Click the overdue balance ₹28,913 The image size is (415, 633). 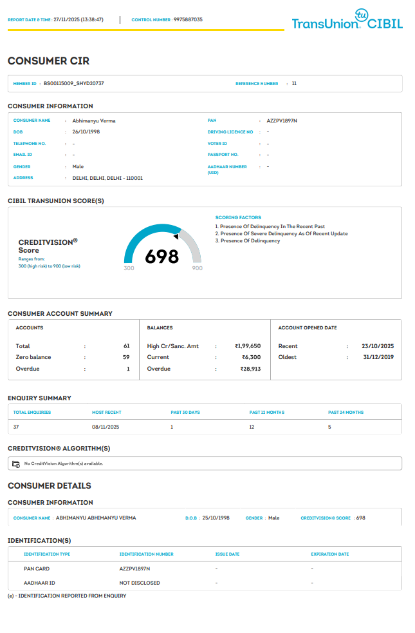point(250,369)
